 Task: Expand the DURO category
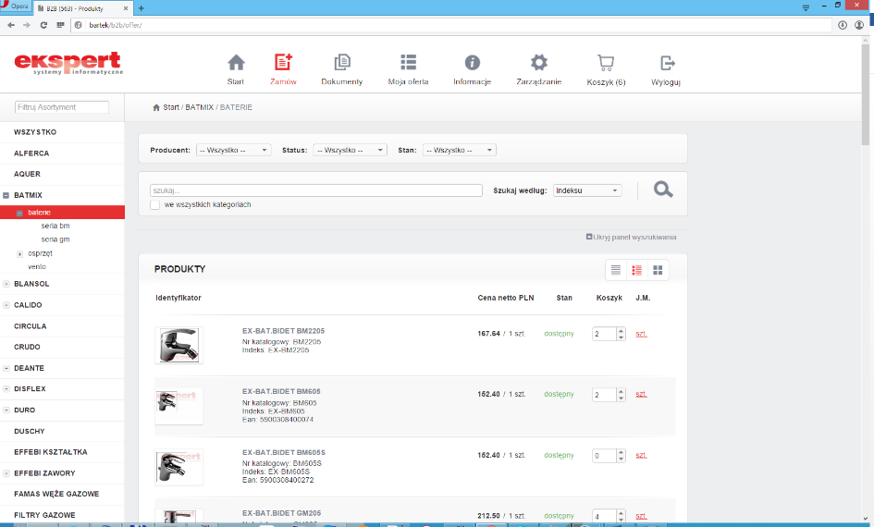point(6,410)
